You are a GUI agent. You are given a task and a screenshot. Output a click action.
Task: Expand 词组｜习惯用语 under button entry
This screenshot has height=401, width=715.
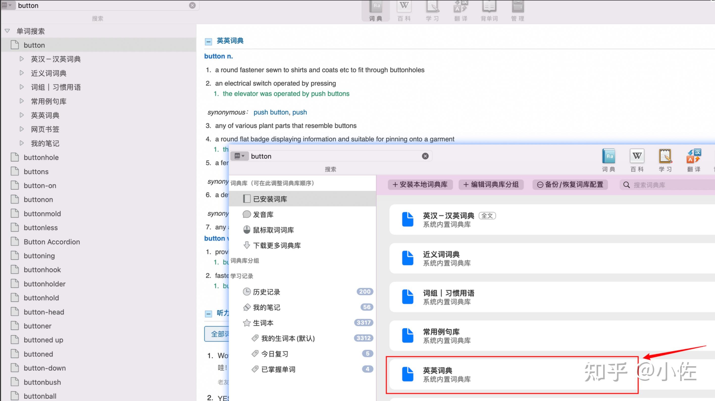pyautogui.click(x=22, y=87)
